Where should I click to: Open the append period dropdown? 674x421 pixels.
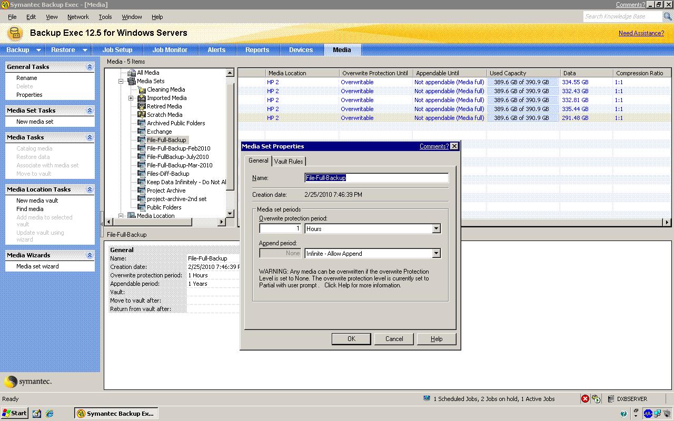436,254
